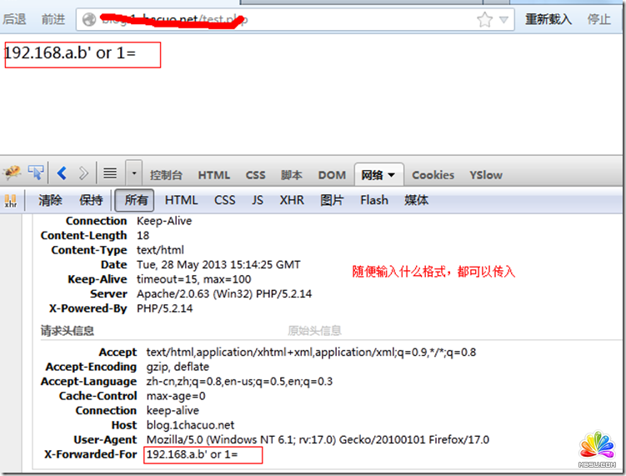Click the globe site identity icon

(x=89, y=19)
